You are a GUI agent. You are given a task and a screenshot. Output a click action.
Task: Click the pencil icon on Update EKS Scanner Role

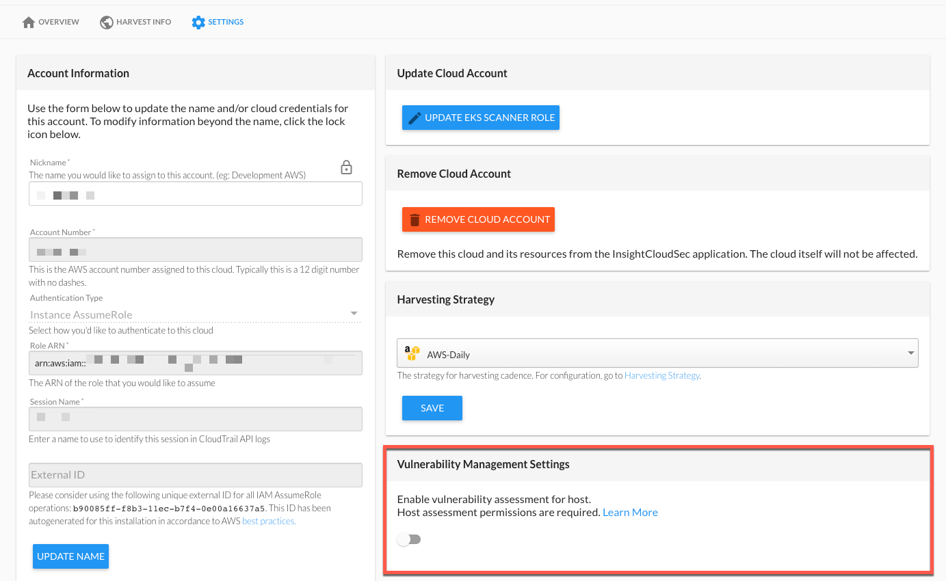[415, 118]
